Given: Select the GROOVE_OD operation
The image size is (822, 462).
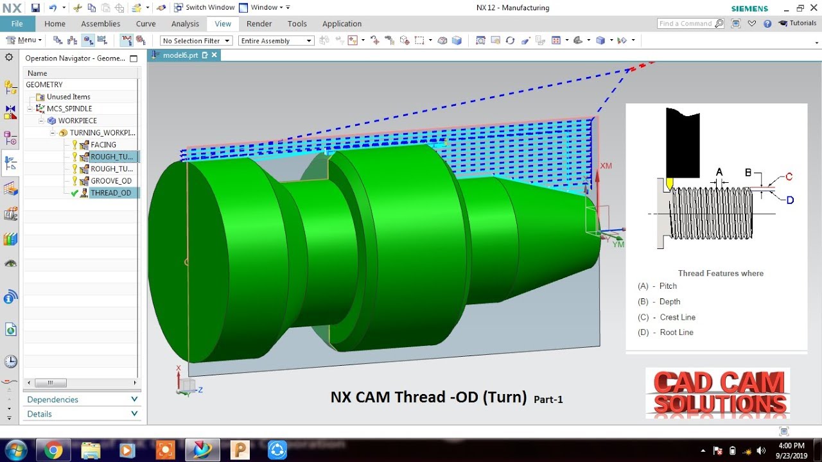Looking at the screenshot, I should pyautogui.click(x=111, y=181).
